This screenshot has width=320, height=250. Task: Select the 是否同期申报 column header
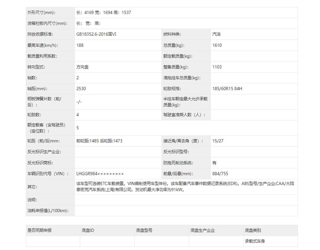39,230
